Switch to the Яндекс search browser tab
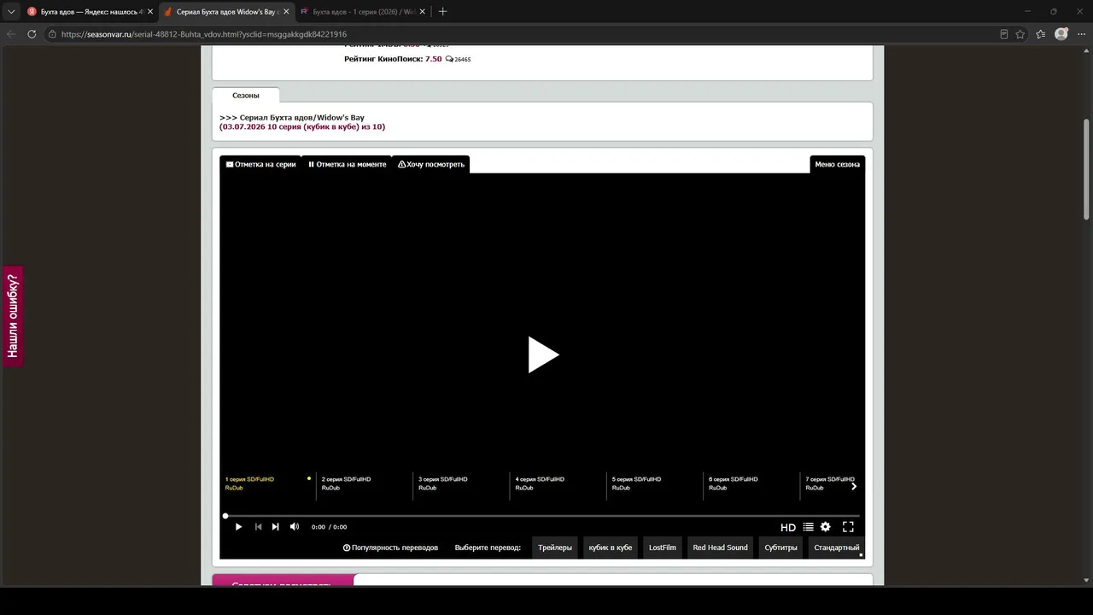This screenshot has height=615, width=1093. (88, 12)
